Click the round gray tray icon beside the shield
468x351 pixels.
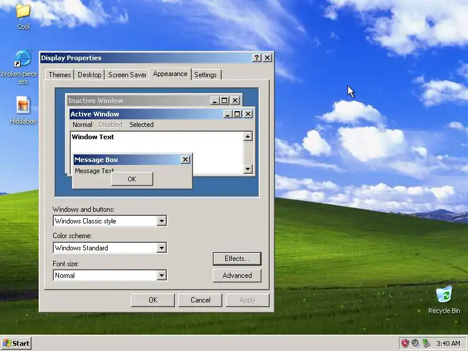pos(415,343)
